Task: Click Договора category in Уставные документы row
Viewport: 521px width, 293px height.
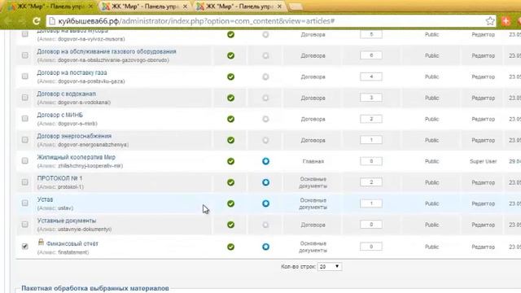Action: point(313,225)
